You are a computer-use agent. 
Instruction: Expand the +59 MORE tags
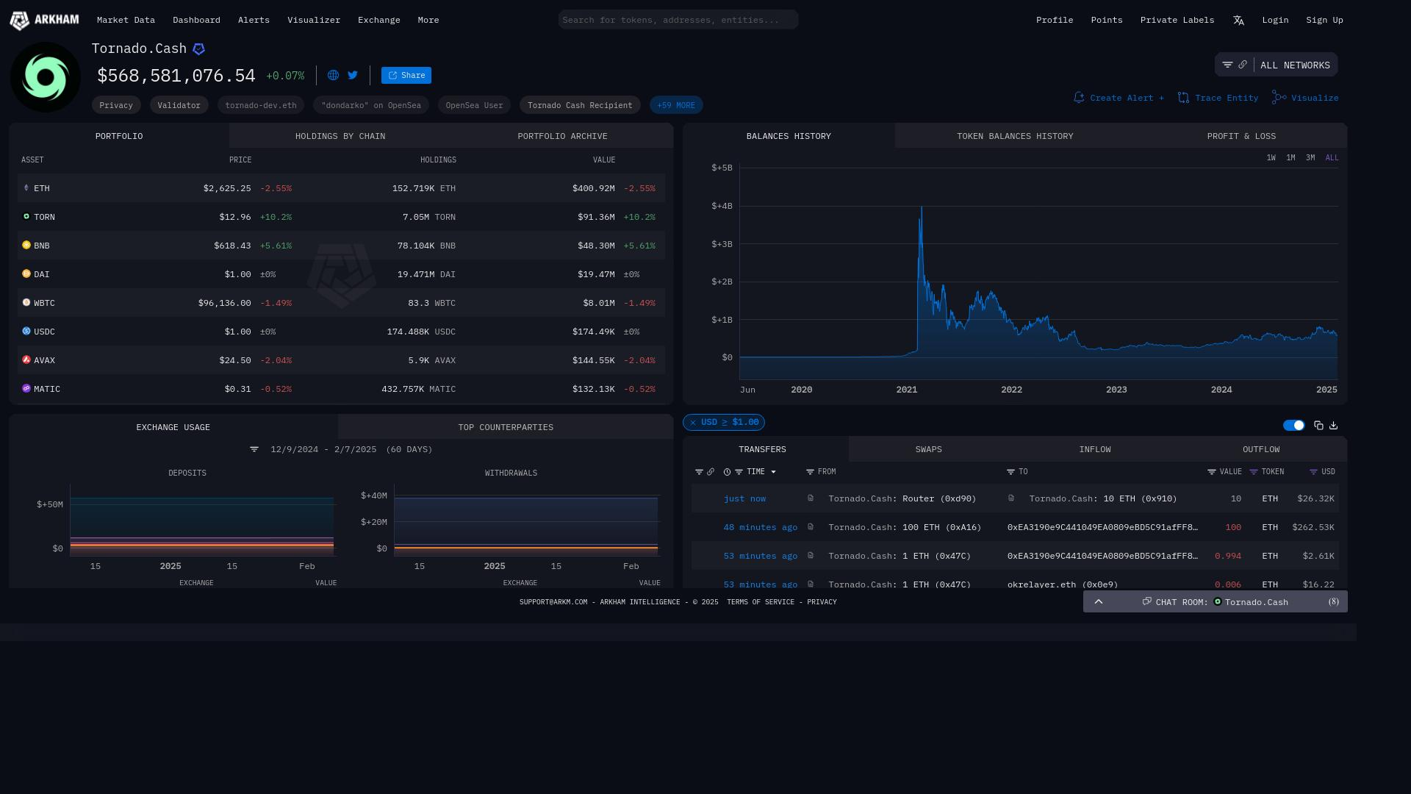676,105
